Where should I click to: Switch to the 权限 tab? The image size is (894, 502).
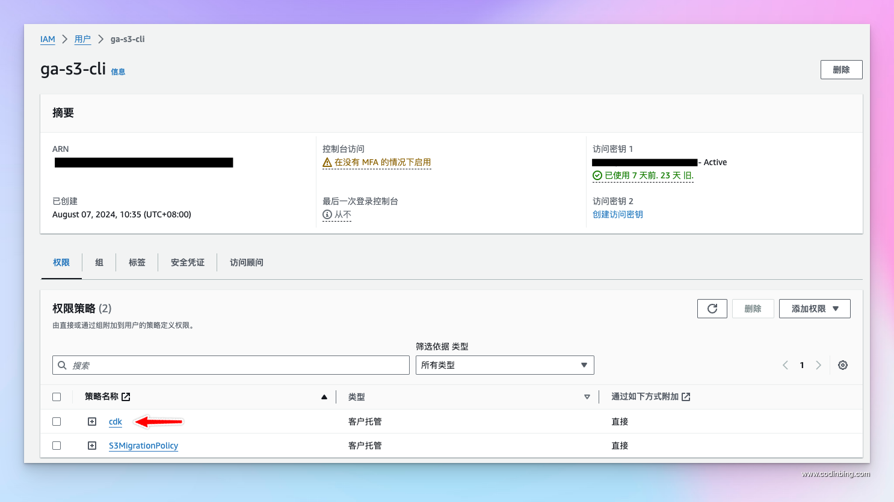tap(61, 262)
